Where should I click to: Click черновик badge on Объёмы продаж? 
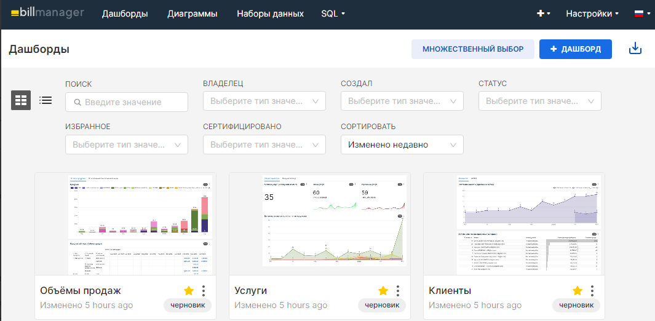point(188,305)
